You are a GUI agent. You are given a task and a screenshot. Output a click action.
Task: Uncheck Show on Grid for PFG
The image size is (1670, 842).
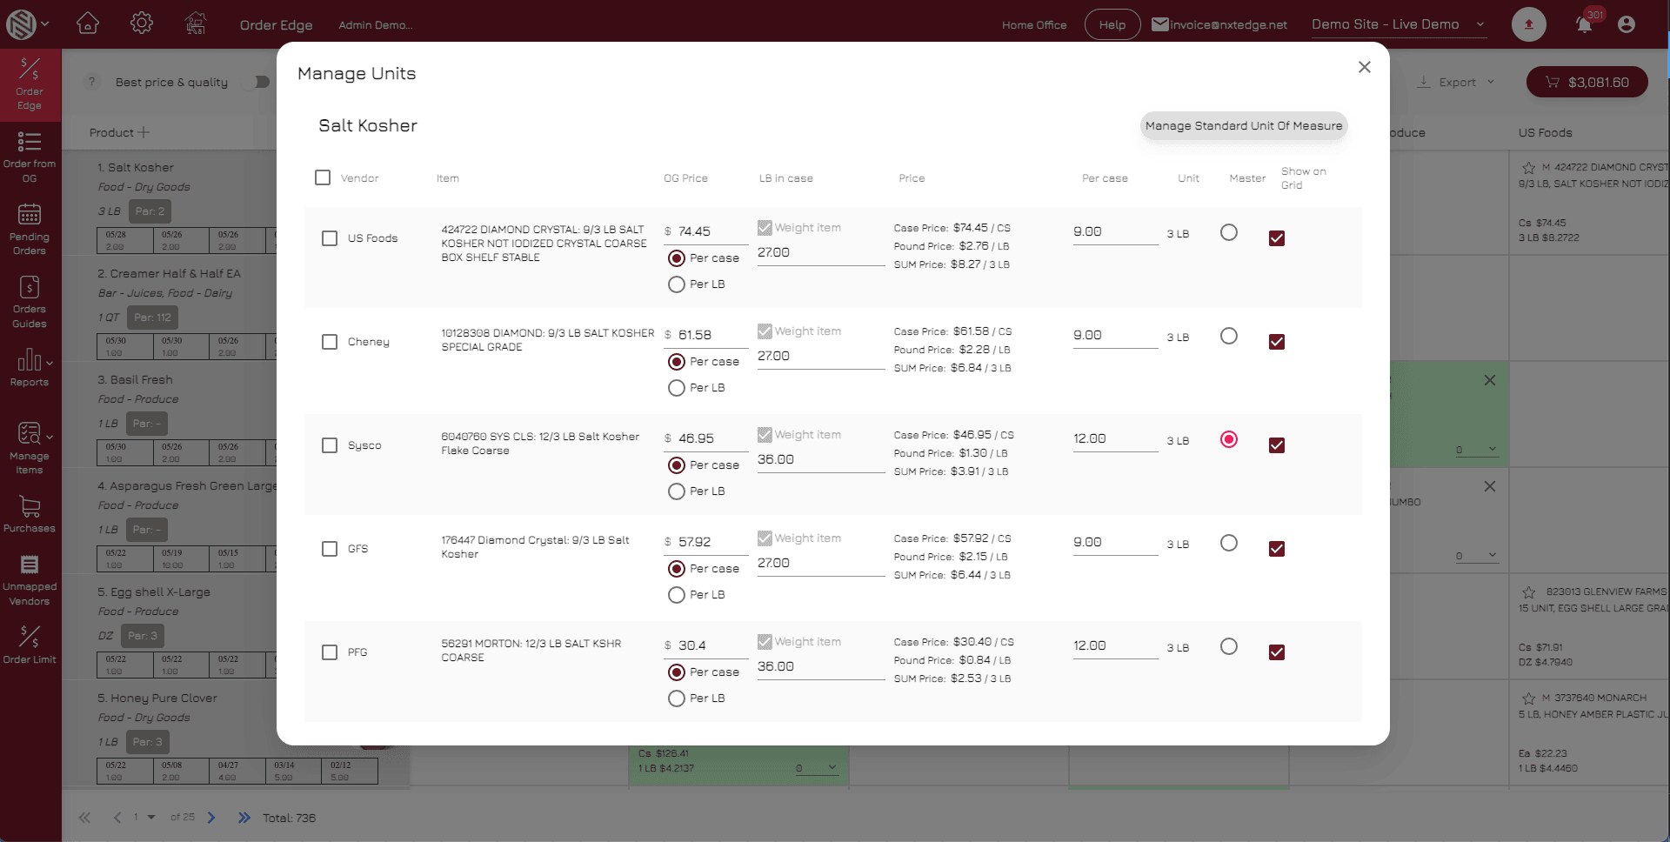(x=1277, y=652)
